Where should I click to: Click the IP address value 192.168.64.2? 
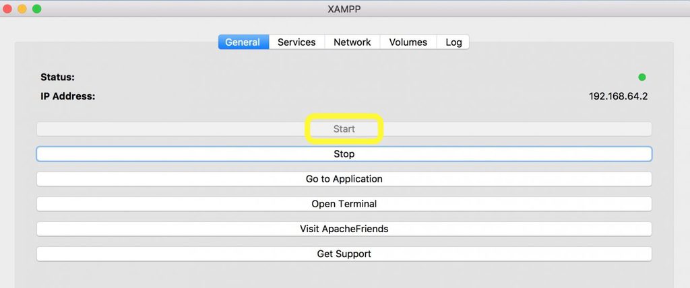pos(618,96)
